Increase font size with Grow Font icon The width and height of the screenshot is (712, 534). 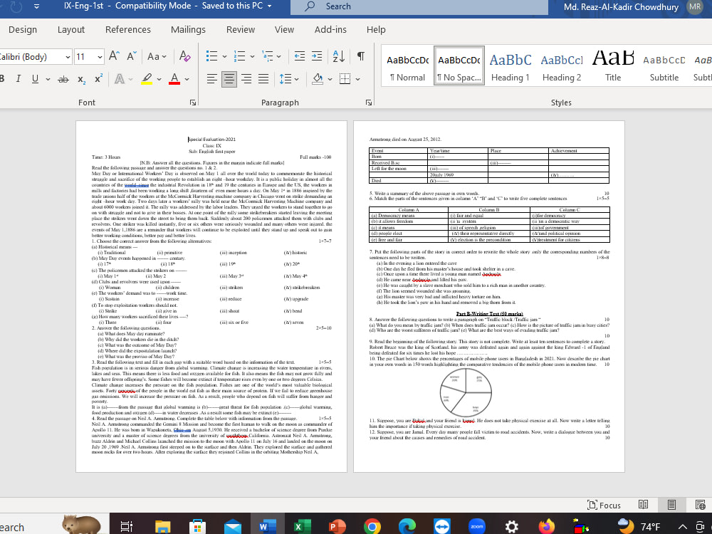114,56
